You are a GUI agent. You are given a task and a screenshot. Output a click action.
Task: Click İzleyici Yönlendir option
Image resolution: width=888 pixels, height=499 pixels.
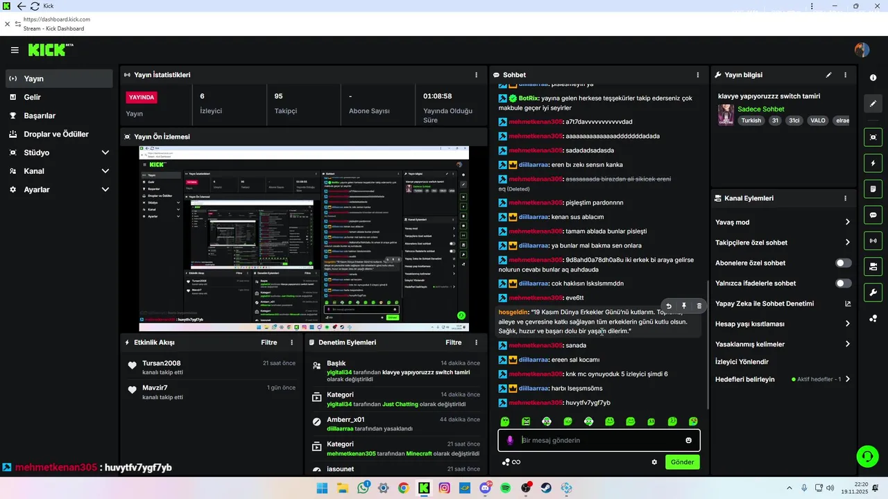pos(742,362)
